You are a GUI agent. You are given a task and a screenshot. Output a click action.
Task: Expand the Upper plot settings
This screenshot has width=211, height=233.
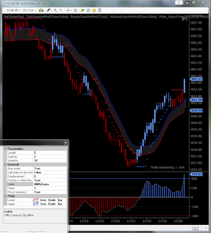5,204
